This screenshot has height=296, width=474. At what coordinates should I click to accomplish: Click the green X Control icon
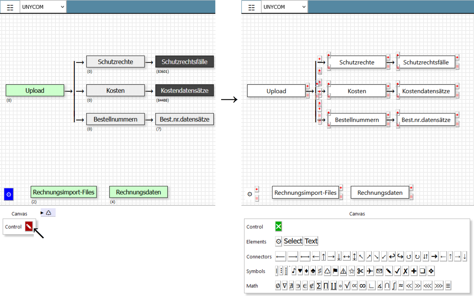tap(278, 226)
